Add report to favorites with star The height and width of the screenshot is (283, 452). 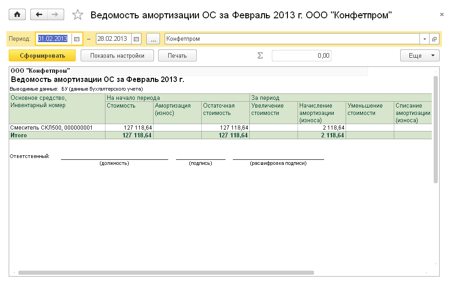[x=77, y=15]
